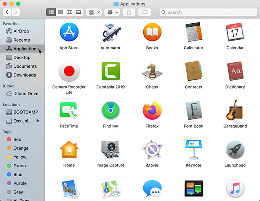Viewport: 260px width, 201px height.
Task: Click the yellow minimize window button
Action: pos(11,4)
